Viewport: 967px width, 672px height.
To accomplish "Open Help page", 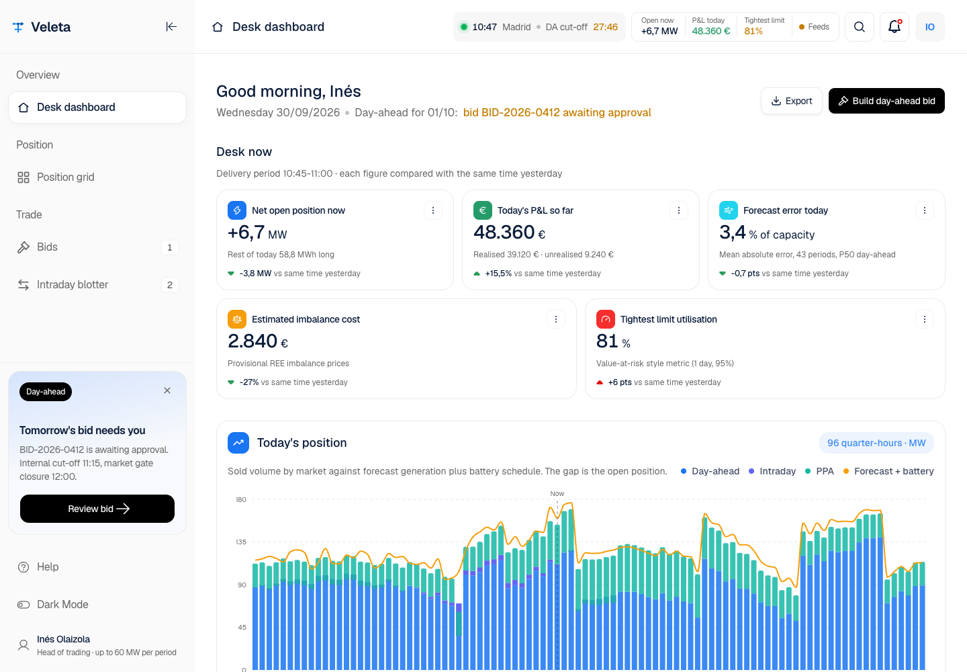I will (97, 567).
